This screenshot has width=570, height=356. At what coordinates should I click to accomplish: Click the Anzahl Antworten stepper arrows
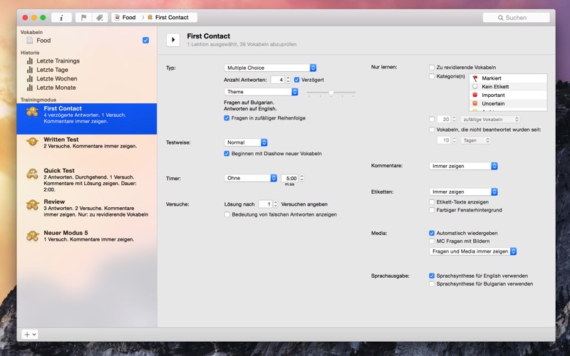(289, 80)
